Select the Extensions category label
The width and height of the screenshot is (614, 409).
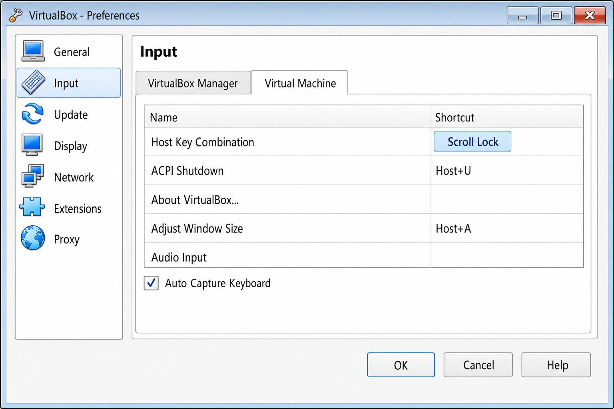point(78,208)
